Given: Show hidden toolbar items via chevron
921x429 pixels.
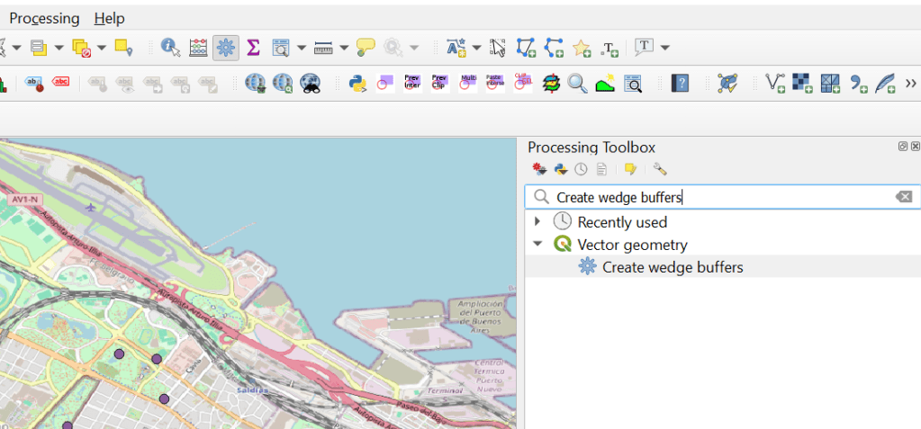Looking at the screenshot, I should coord(910,84).
